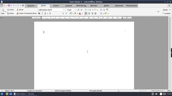Click the ordered numbered list icon
The height and width of the screenshot is (96, 172).
[90, 10]
